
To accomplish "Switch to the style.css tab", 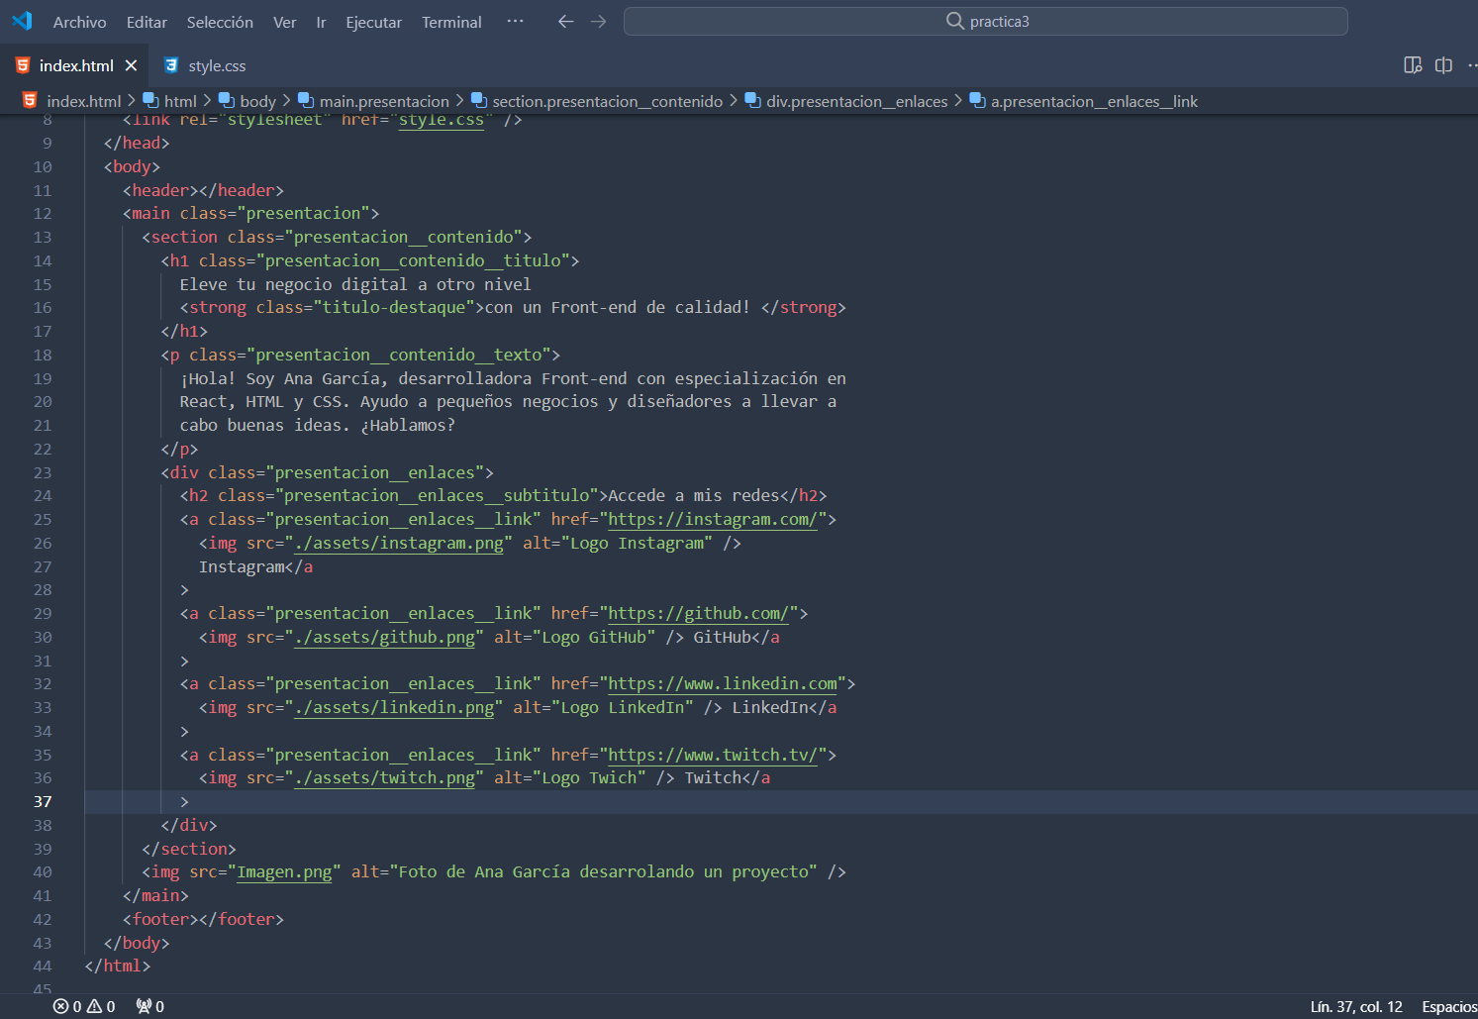I will click(x=217, y=65).
